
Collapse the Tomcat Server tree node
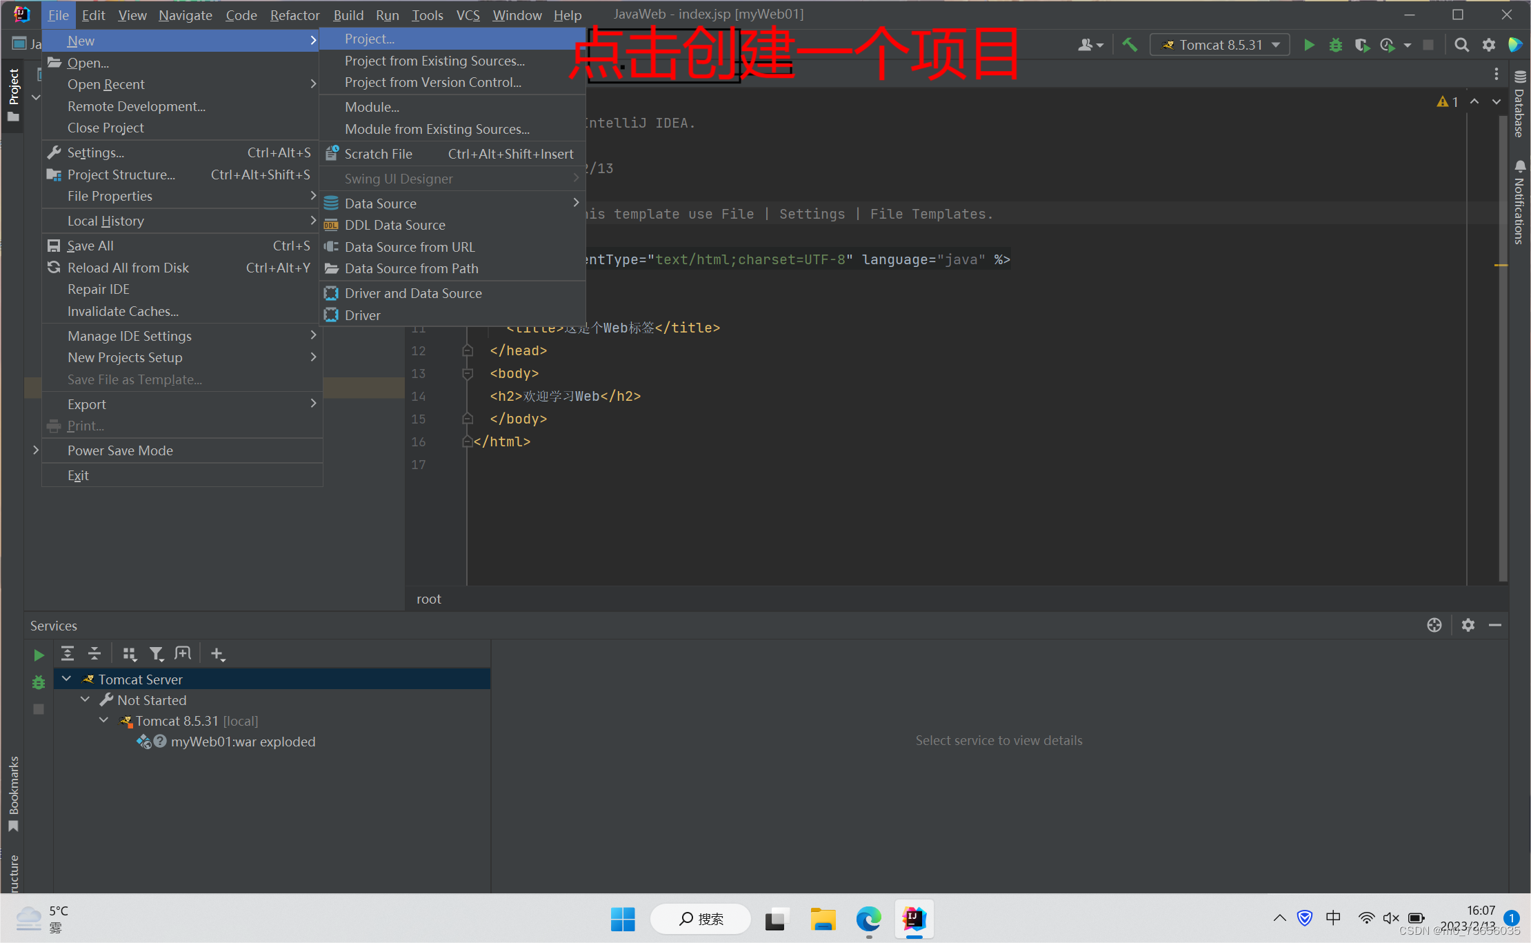pos(67,679)
